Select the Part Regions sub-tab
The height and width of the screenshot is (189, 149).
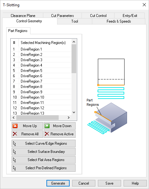(x=18, y=31)
